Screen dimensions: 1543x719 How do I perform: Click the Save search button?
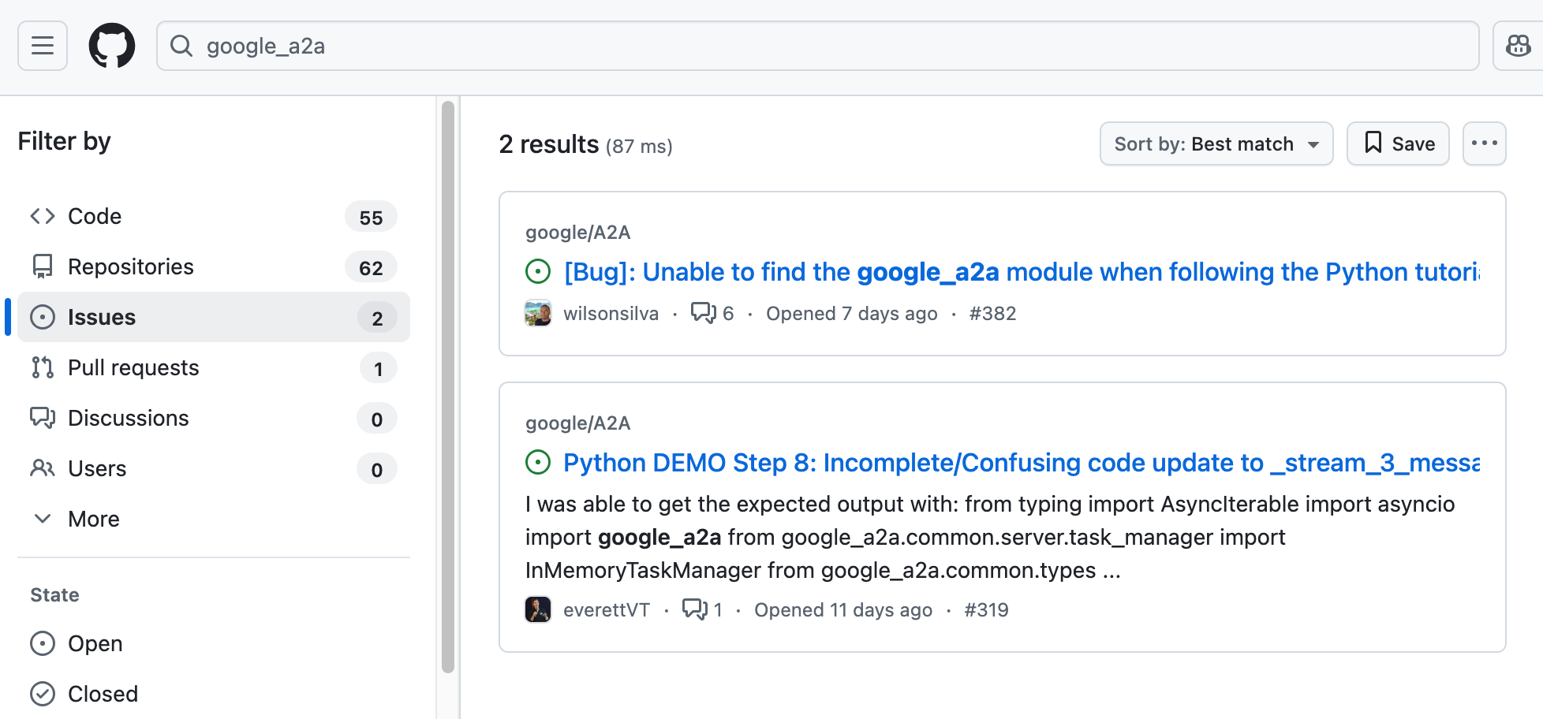[1397, 143]
